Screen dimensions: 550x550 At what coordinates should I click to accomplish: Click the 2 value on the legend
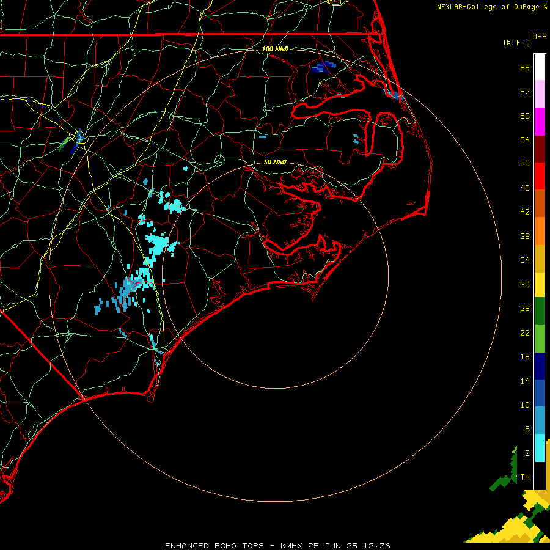(527, 453)
